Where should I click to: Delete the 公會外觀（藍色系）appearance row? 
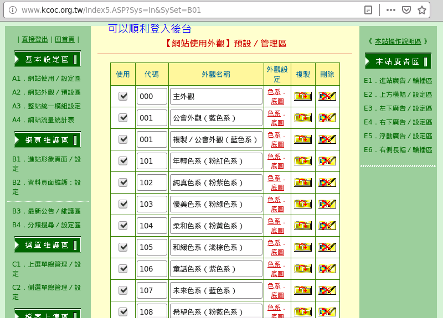pos(327,118)
